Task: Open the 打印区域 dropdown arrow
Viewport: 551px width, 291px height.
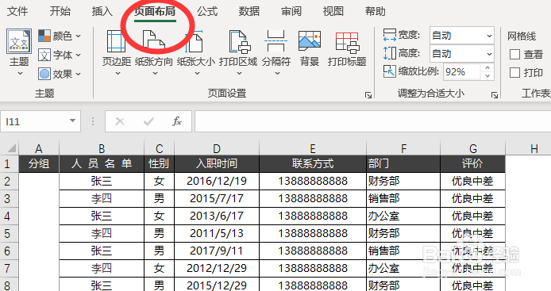Action: [239, 74]
